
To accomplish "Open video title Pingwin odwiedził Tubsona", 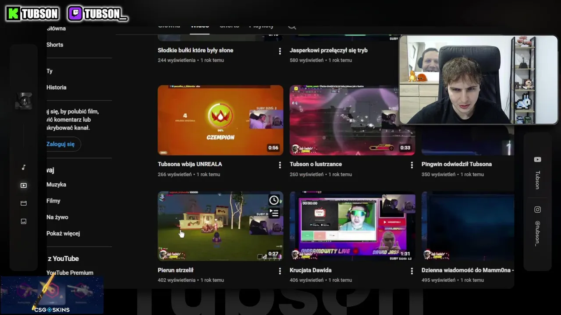I will point(457,164).
